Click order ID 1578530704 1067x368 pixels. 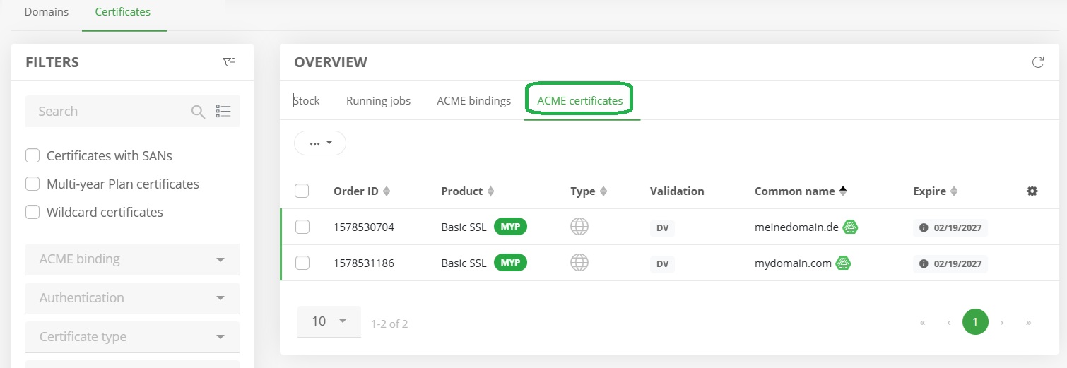[x=364, y=227]
